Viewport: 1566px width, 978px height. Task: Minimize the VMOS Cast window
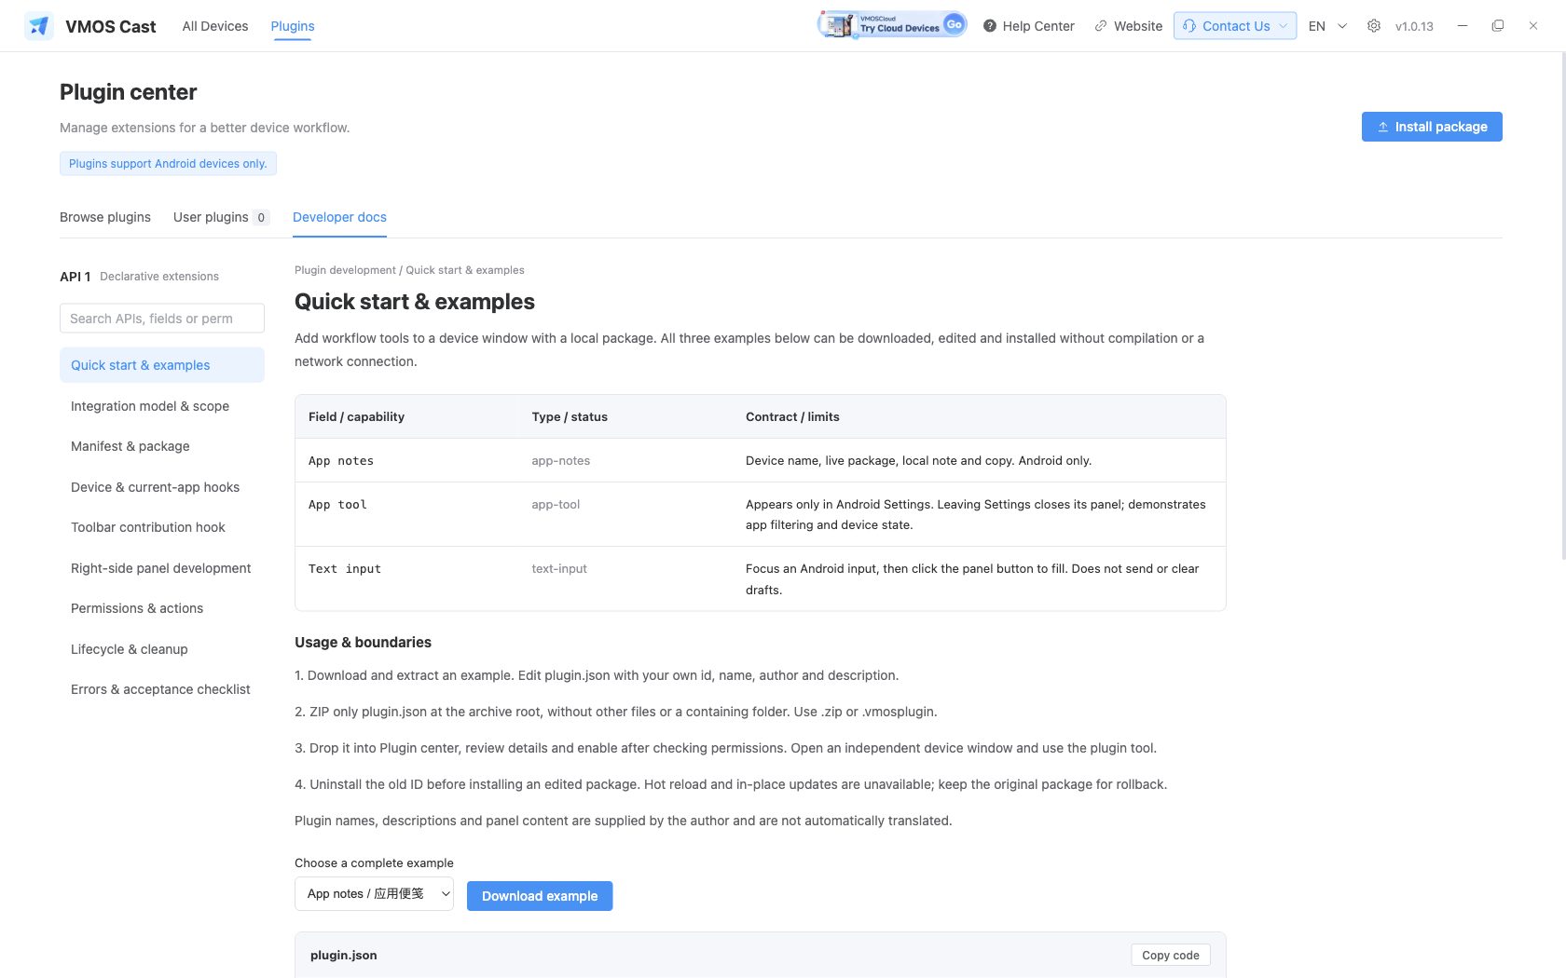1463,26
